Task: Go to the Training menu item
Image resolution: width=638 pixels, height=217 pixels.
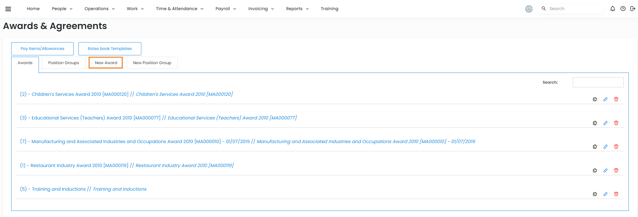Action: point(329,9)
